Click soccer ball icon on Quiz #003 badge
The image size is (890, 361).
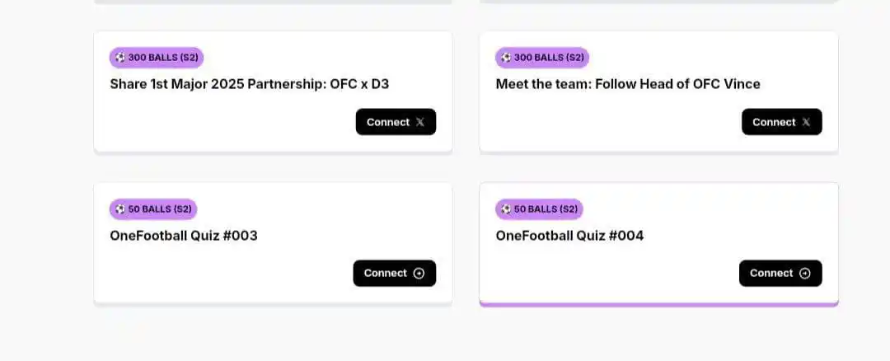pos(119,209)
